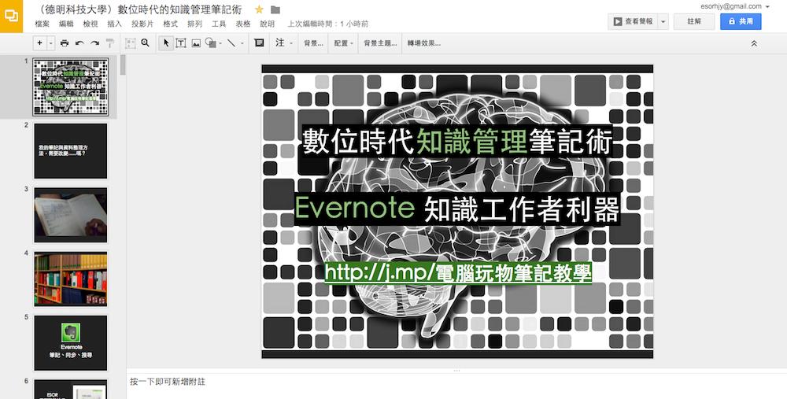Select the Line tool
Screen dimensions: 787x399
[x=231, y=43]
